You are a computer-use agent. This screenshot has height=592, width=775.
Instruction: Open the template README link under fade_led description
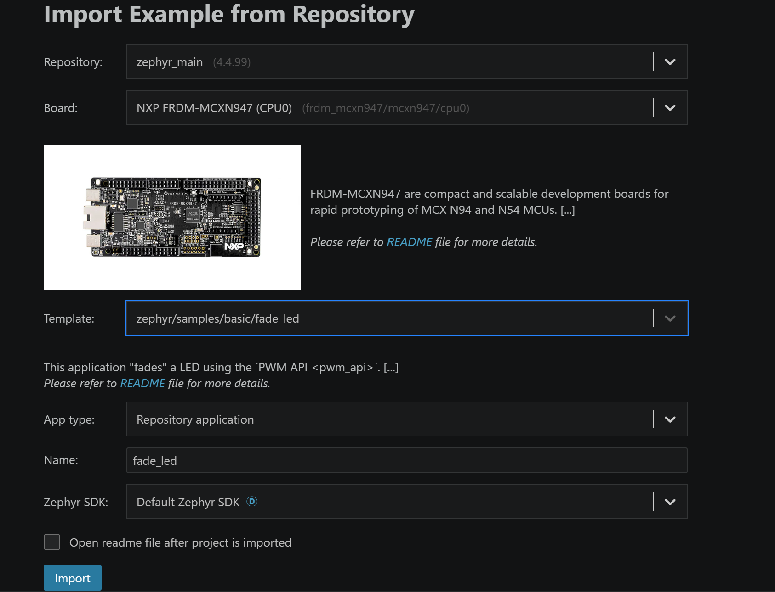coord(142,383)
